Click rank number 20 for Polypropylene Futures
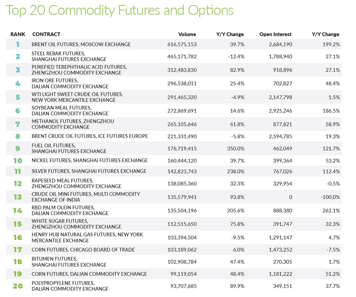Viewport: 356px width, 297px height. (x=18, y=286)
